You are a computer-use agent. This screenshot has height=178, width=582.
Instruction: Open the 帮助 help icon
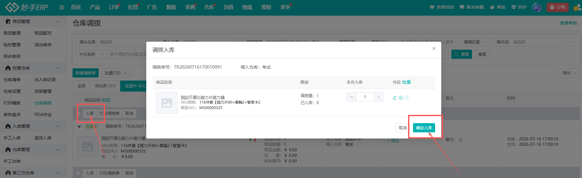(x=498, y=7)
